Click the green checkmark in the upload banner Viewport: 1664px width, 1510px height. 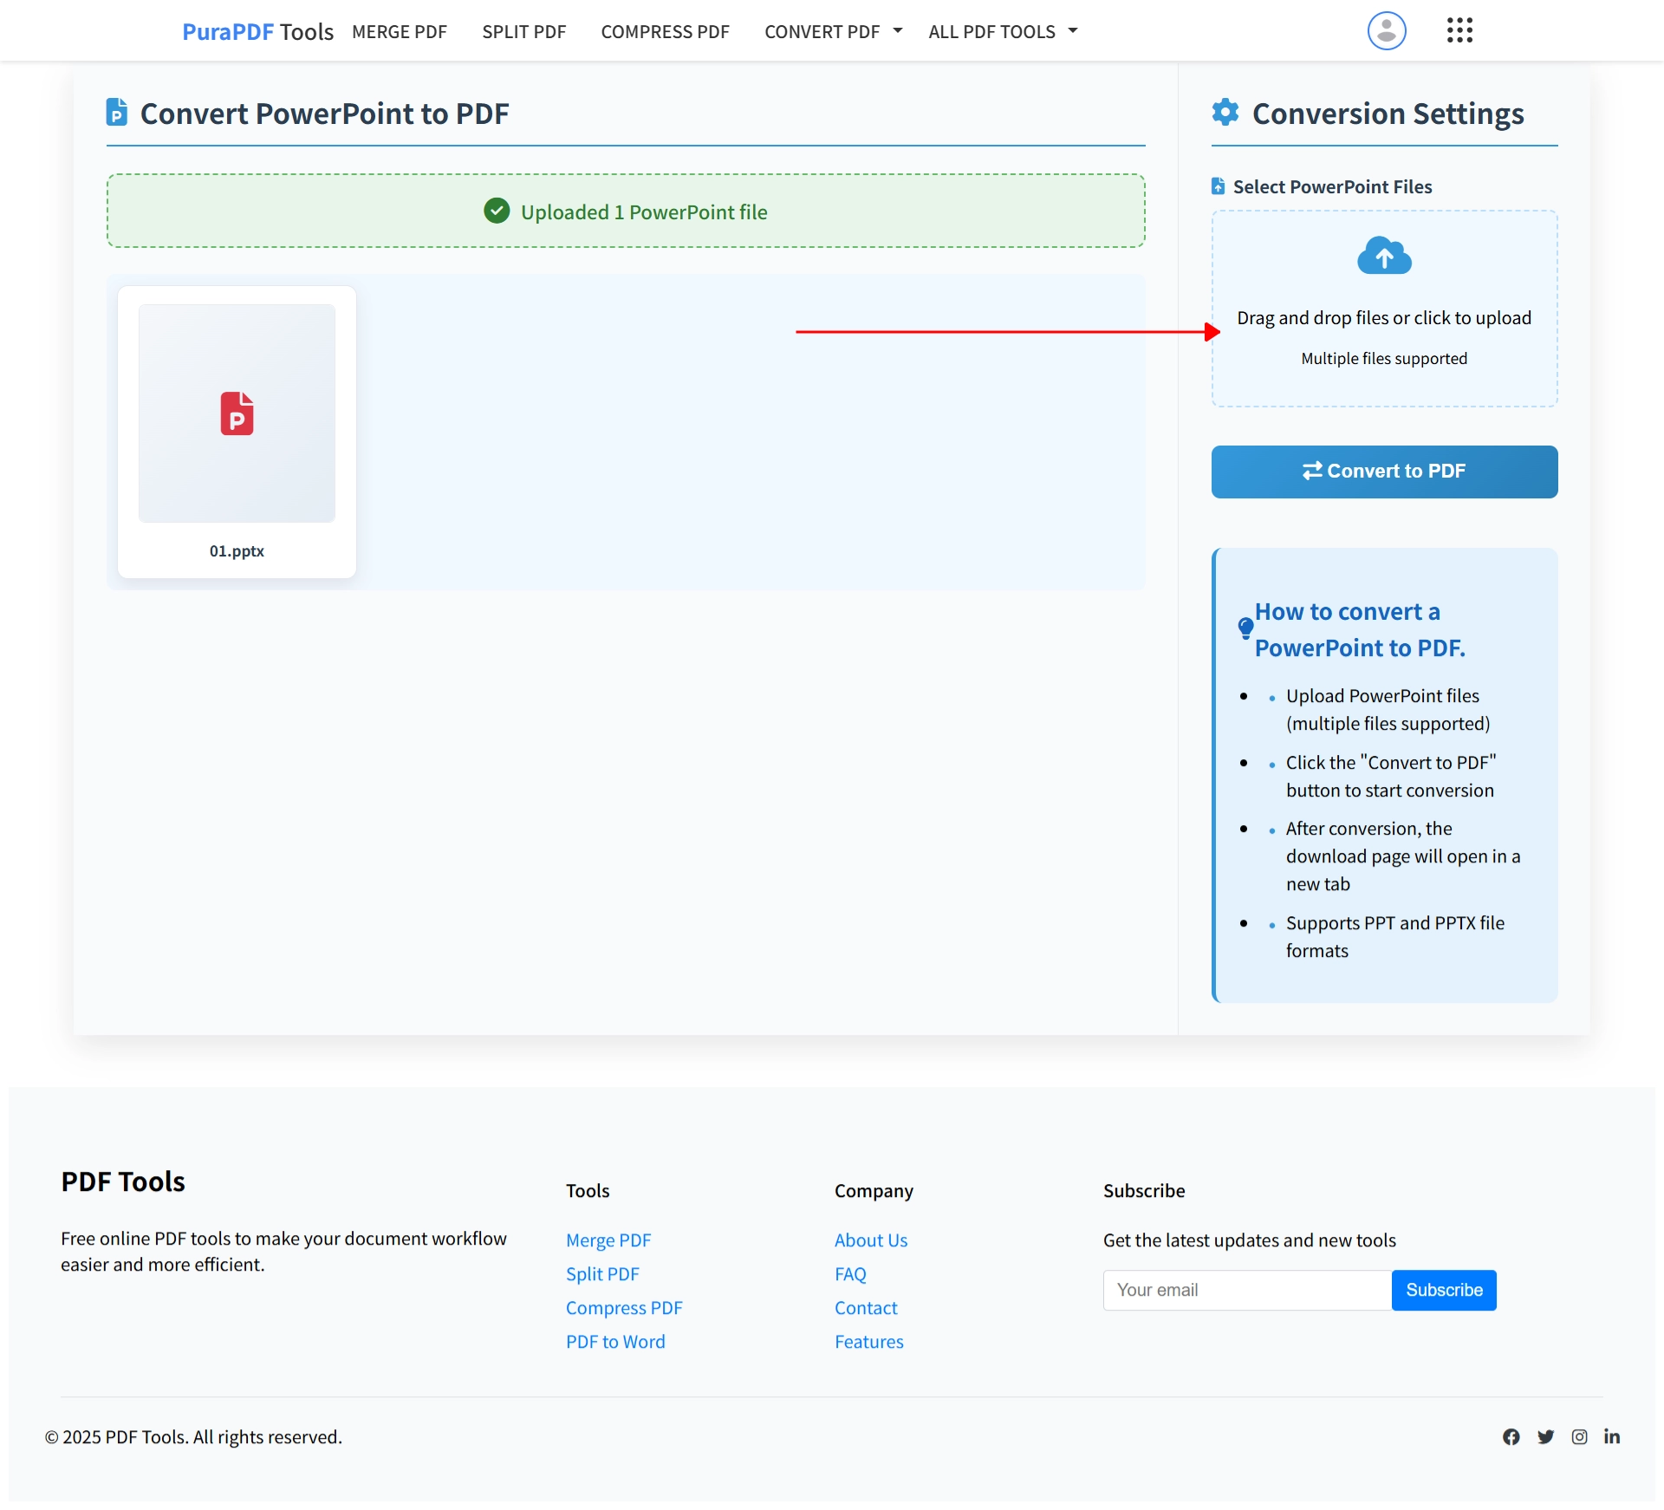[497, 211]
